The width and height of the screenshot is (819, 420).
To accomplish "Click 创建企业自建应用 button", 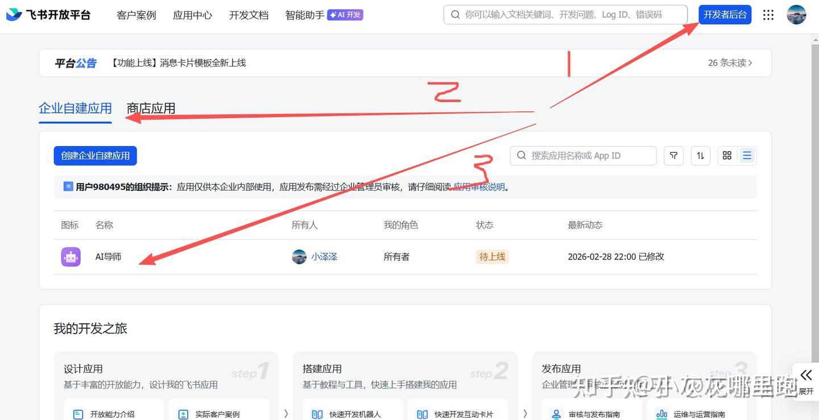I will click(96, 156).
